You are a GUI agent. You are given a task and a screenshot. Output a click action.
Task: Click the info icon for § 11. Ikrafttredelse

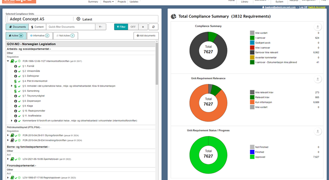(16, 116)
